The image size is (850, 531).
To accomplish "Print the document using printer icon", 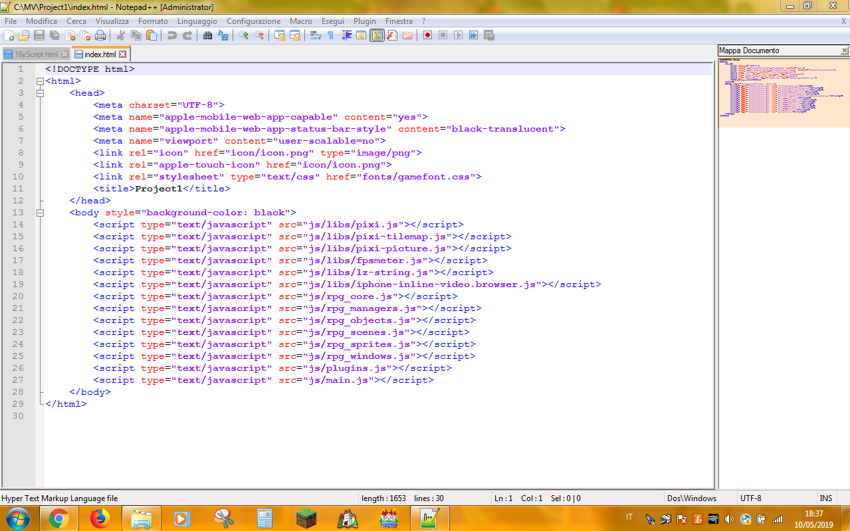I will point(100,35).
